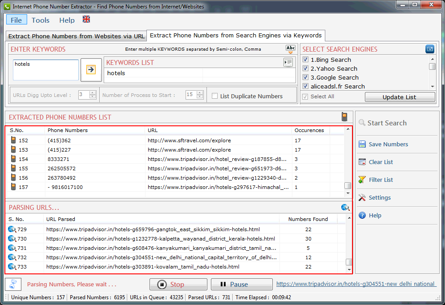Switch to Extract from Websites via URL tab

(x=76, y=36)
